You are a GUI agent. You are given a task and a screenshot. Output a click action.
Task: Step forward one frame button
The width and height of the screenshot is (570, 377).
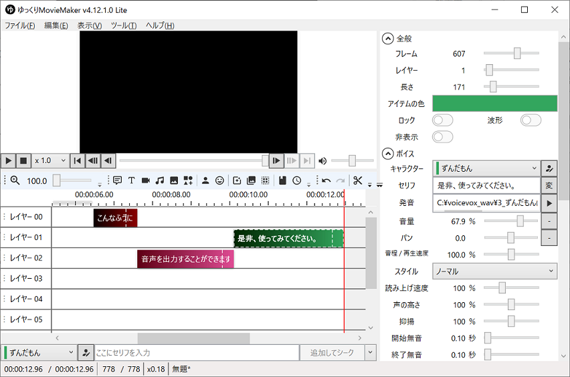click(276, 160)
